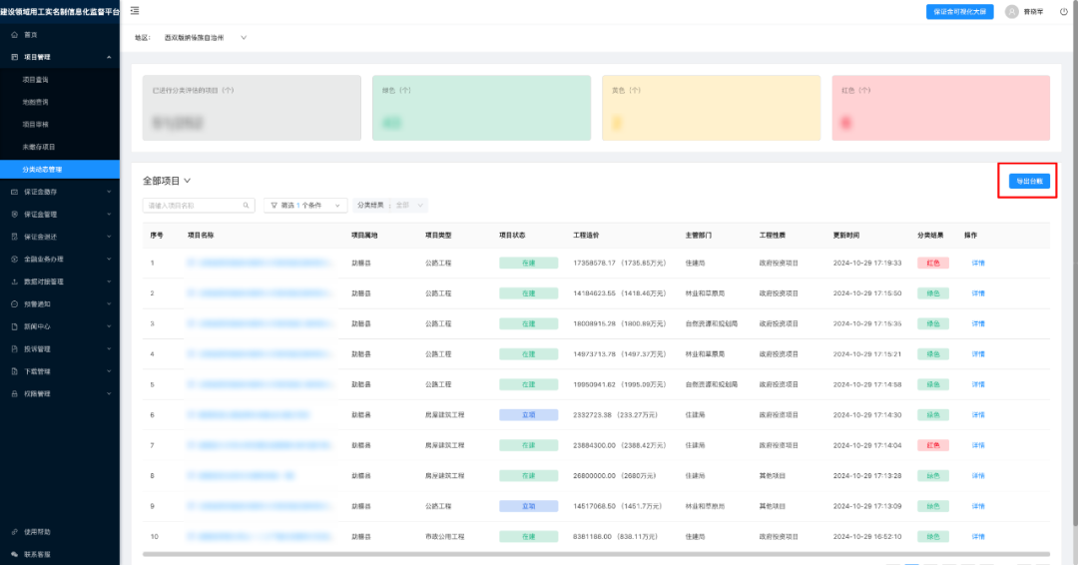The height and width of the screenshot is (565, 1078).
Task: Click the table horizontal scrollbar
Action: click(x=596, y=554)
